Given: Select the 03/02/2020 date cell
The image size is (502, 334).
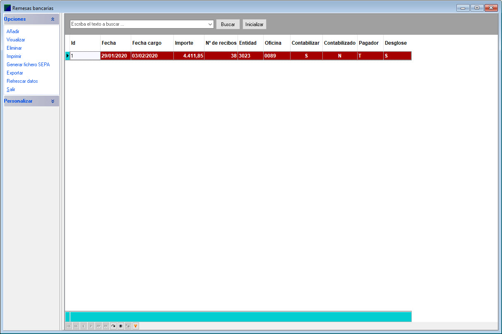Looking at the screenshot, I should (152, 56).
